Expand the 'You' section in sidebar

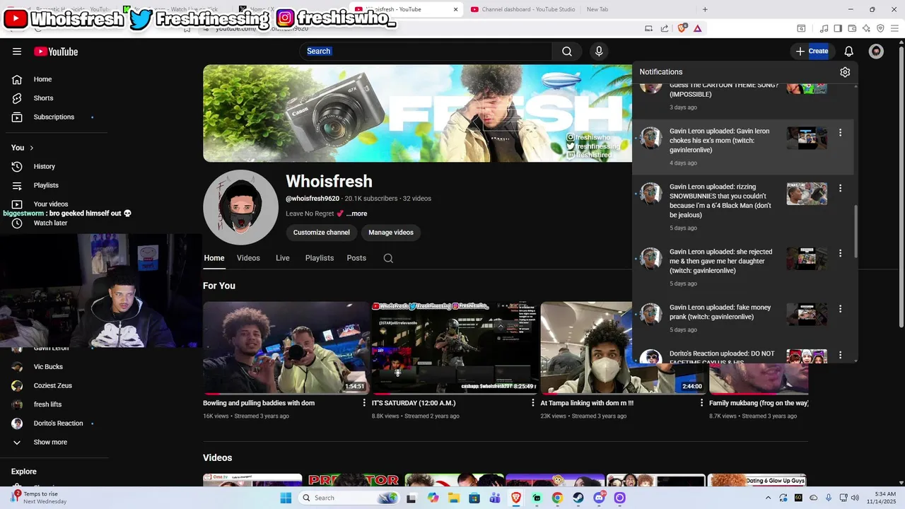[x=23, y=148]
